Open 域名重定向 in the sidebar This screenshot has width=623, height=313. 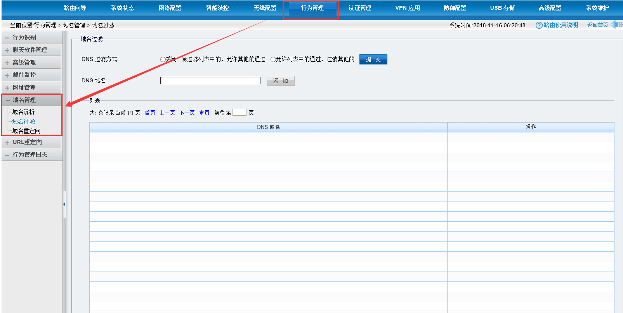pos(26,131)
